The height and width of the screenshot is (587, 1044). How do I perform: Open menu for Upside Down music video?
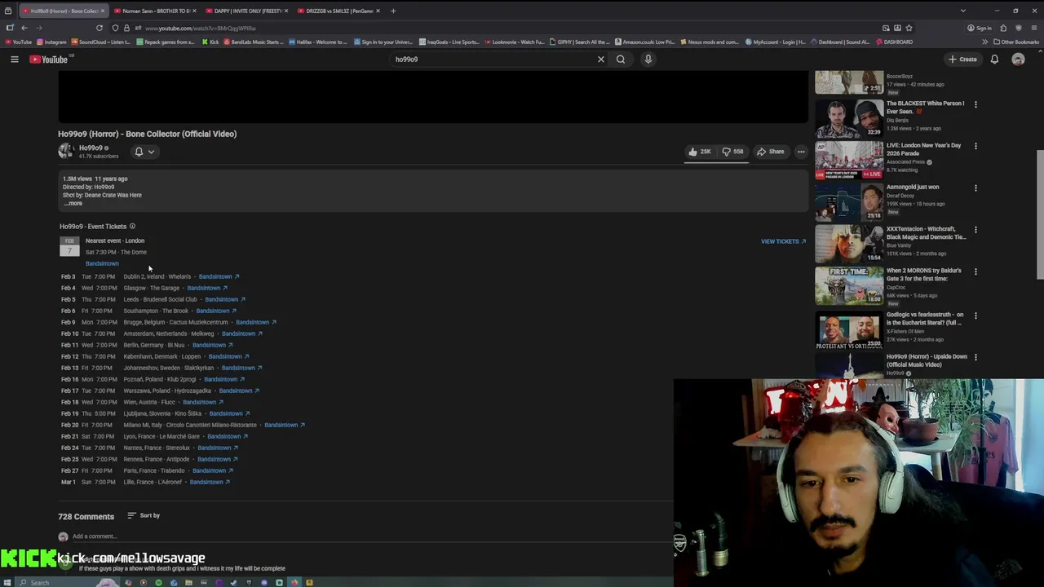point(975,357)
